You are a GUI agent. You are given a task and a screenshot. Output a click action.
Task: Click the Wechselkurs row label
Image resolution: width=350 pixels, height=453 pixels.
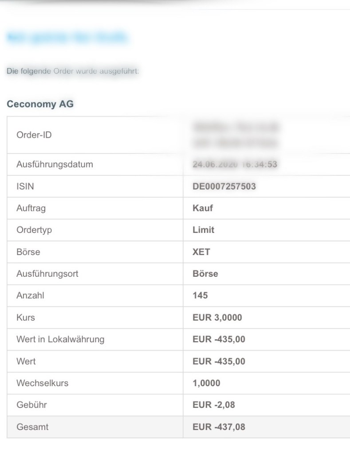[42, 383]
